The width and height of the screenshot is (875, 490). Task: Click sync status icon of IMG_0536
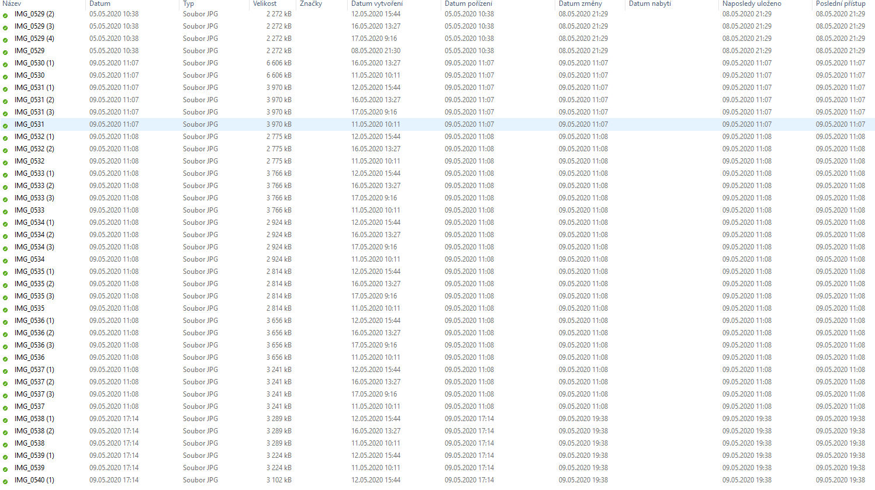coord(5,358)
